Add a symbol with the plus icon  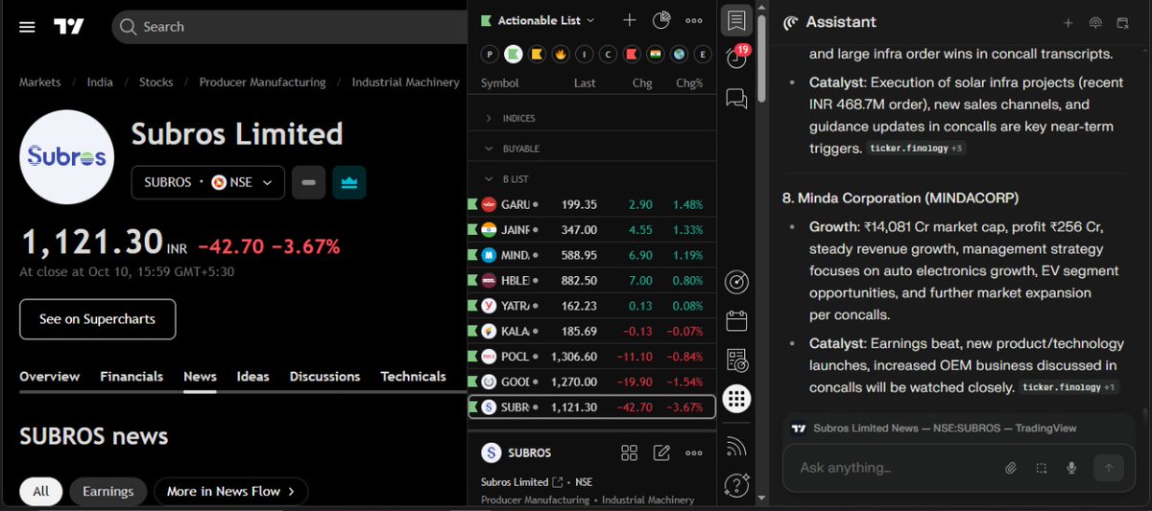point(629,20)
